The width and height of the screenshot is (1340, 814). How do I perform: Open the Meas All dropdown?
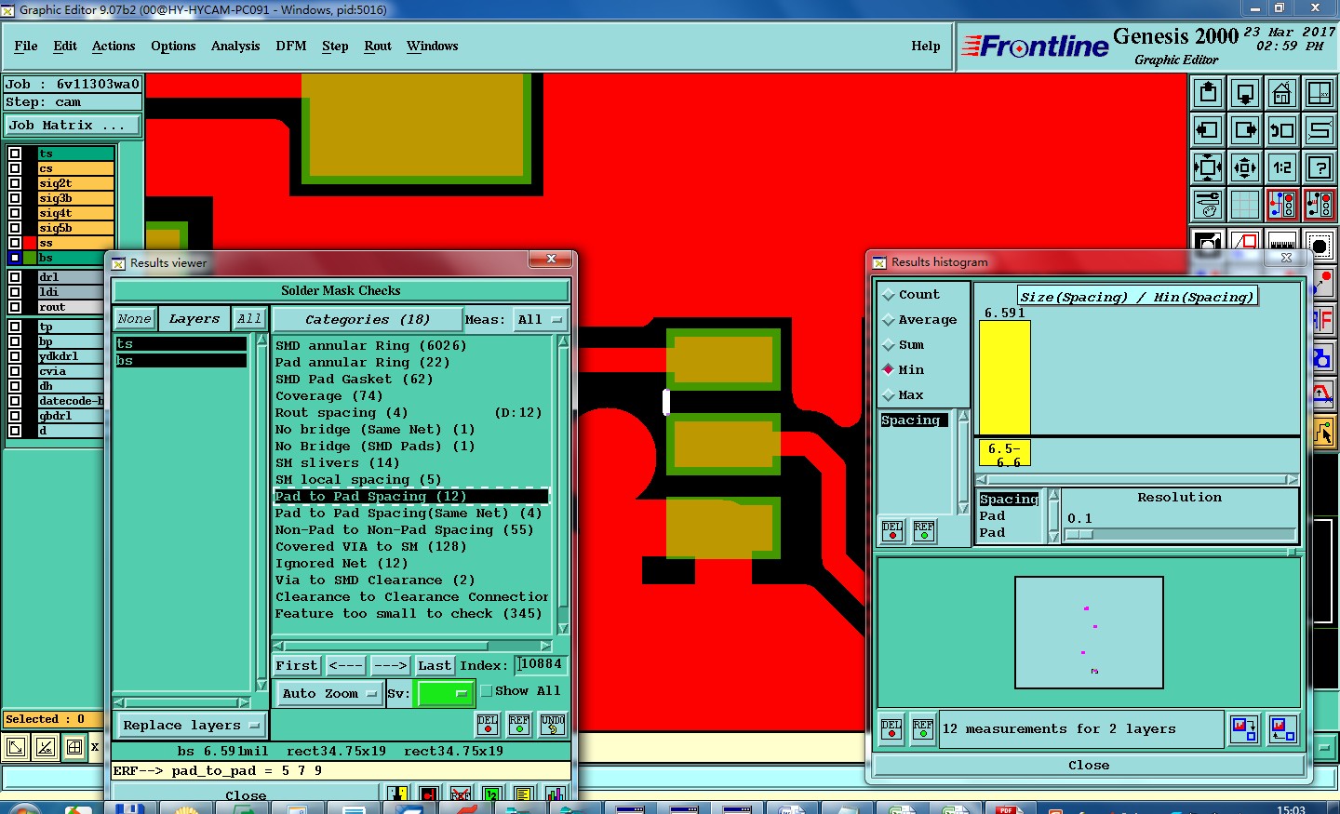[541, 320]
